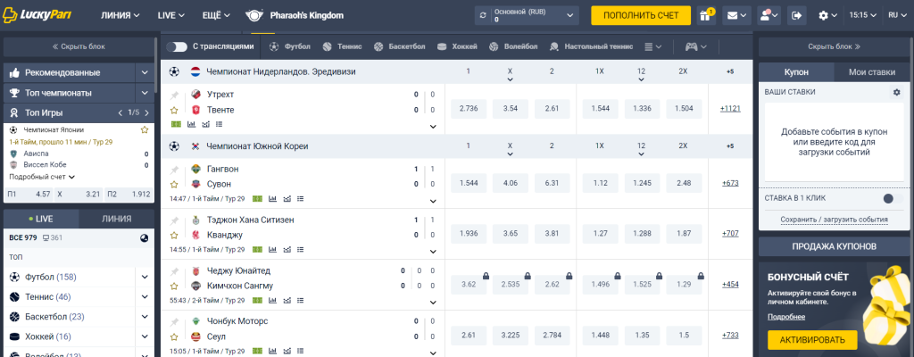Viewport: 914px width, 357px height.
Task: Open the gift bonuses icon in header
Action: click(x=706, y=15)
